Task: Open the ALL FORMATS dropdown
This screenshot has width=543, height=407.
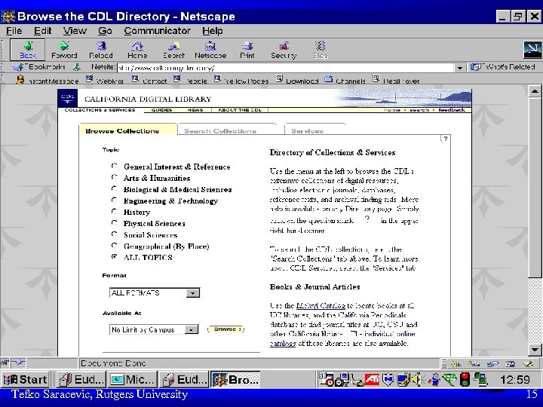Action: click(x=155, y=292)
